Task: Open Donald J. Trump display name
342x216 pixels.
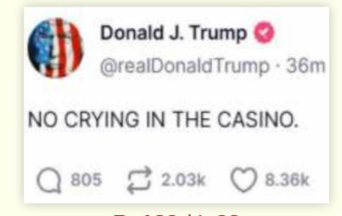Action: point(173,33)
